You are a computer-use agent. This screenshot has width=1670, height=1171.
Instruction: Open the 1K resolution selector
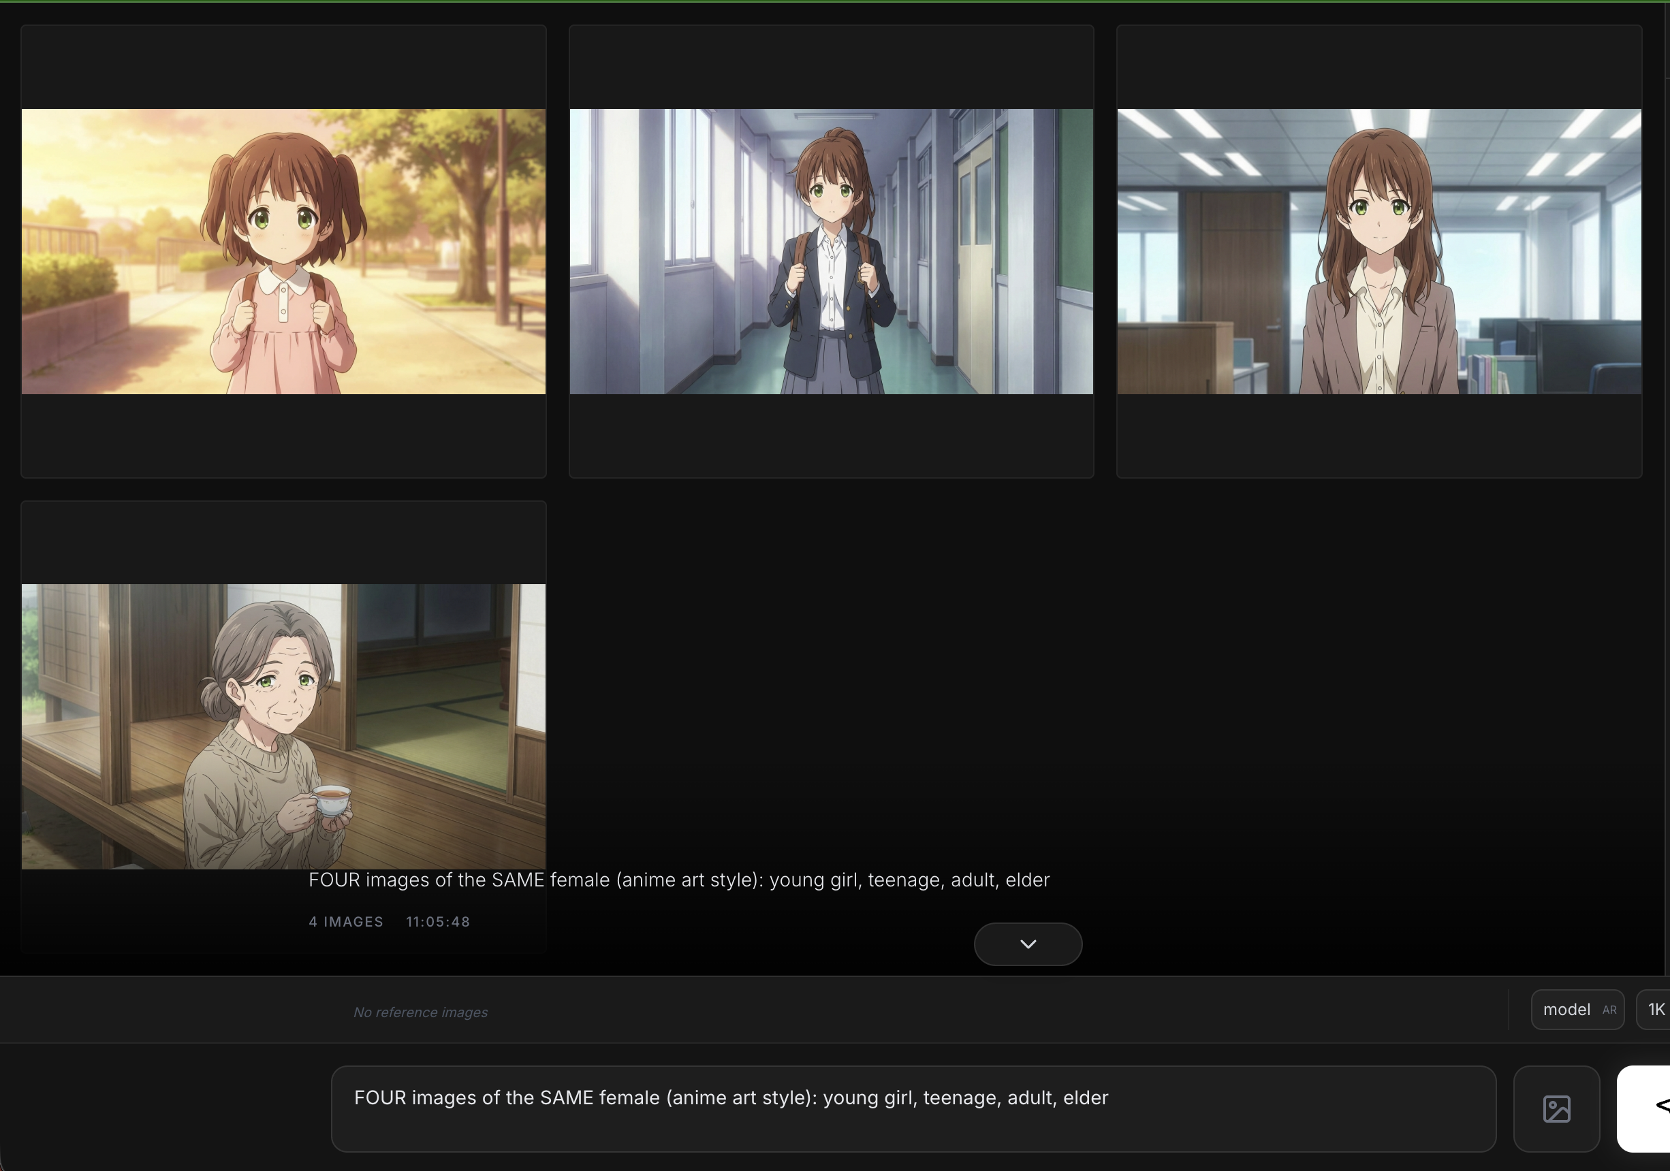[1656, 1010]
